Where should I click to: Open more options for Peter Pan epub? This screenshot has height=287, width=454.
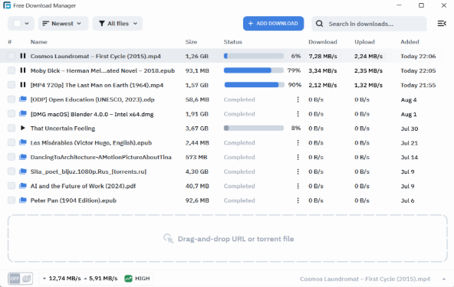coord(298,201)
